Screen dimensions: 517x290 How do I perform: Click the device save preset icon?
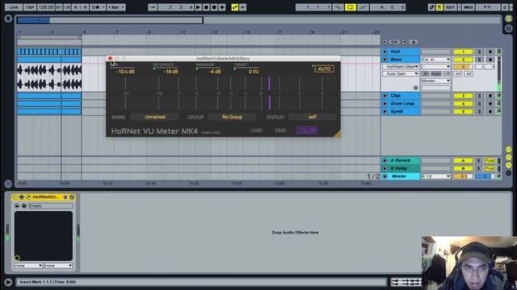[72, 197]
